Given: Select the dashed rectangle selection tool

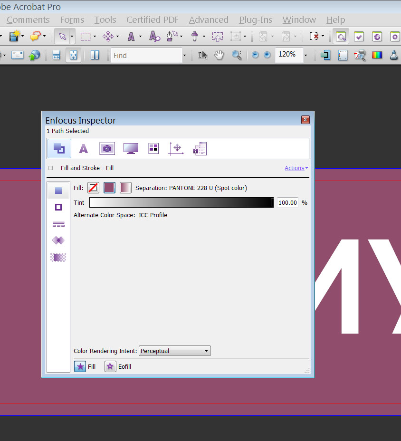Looking at the screenshot, I should [86, 36].
